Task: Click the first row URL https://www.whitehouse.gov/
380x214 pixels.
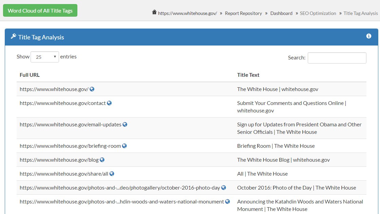Action: point(54,89)
